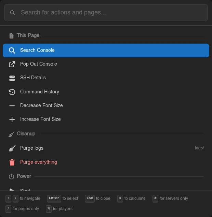Click the percent key hint for players

(49, 209)
